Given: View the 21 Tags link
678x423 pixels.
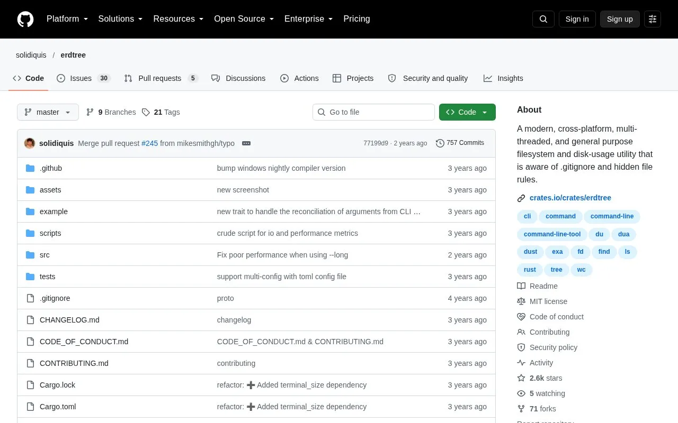Looking at the screenshot, I should point(161,112).
